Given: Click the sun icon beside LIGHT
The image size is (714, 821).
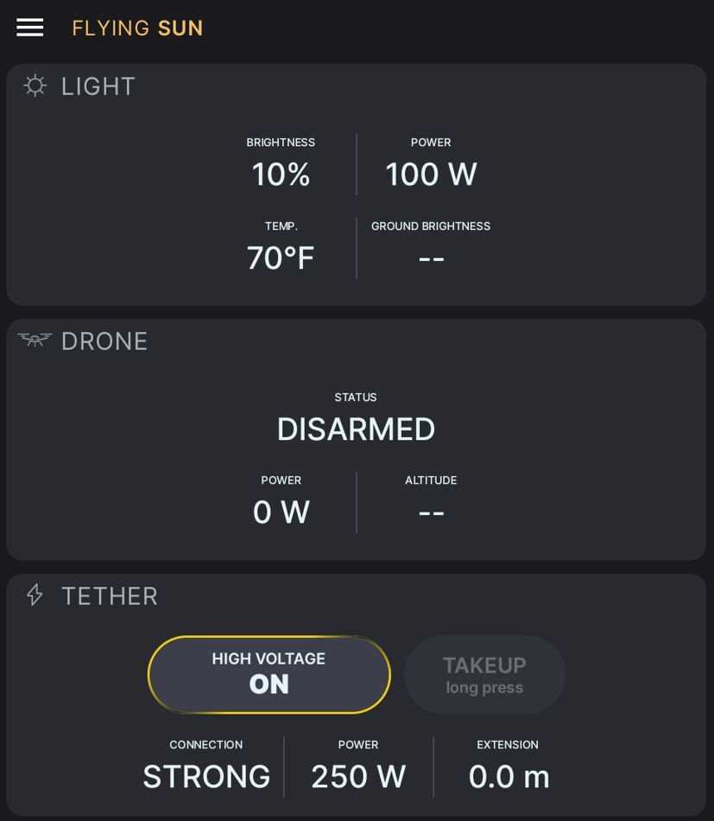Looking at the screenshot, I should coord(35,86).
